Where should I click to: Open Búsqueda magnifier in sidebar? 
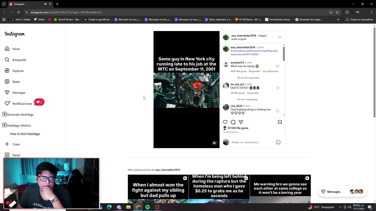pyautogui.click(x=7, y=60)
